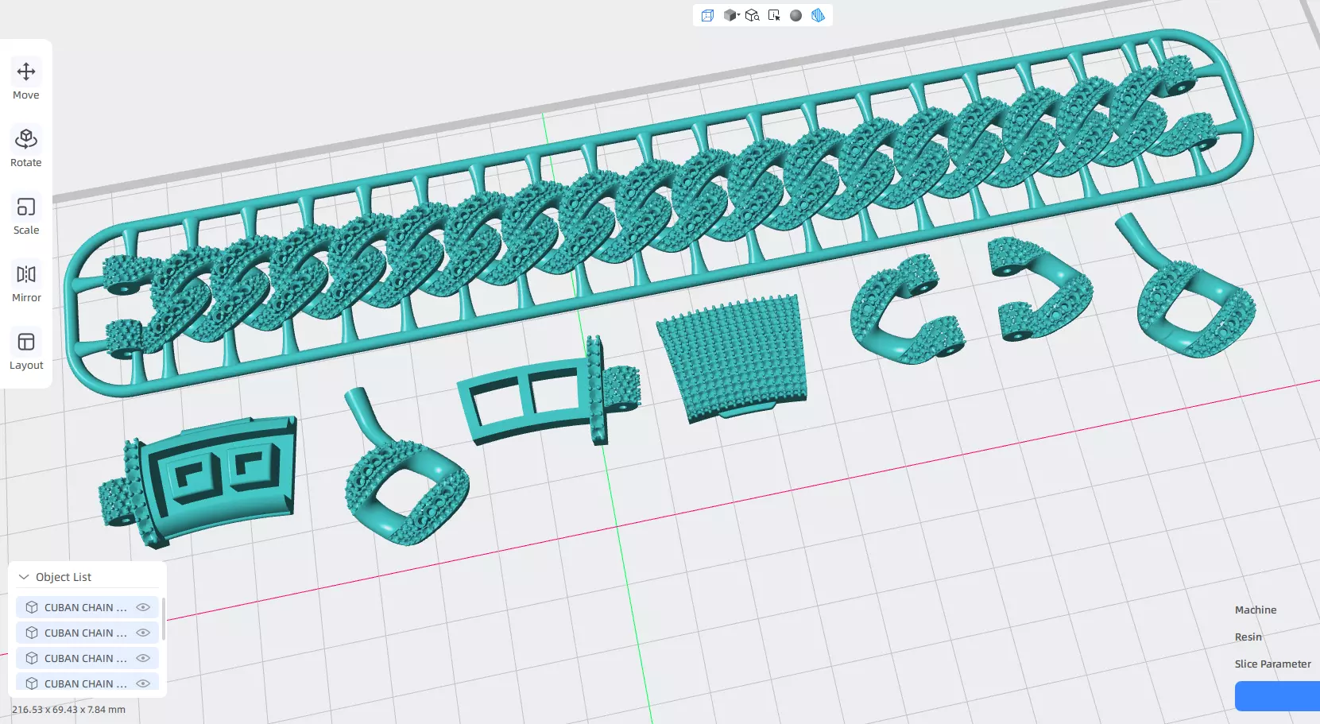
Task: Collapse the Object List panel
Action: pos(24,577)
